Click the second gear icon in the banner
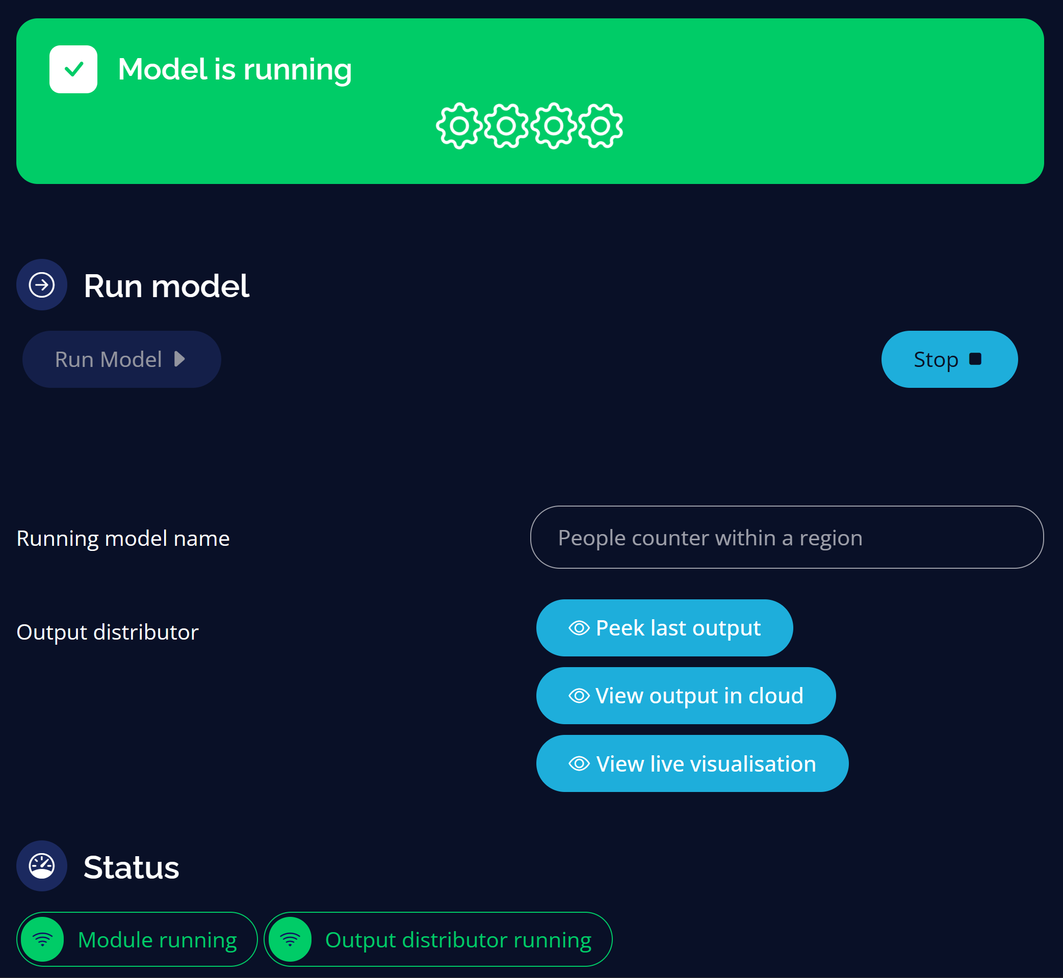The height and width of the screenshot is (978, 1063). tap(506, 126)
